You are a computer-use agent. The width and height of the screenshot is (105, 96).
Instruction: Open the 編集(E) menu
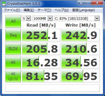(29, 10)
